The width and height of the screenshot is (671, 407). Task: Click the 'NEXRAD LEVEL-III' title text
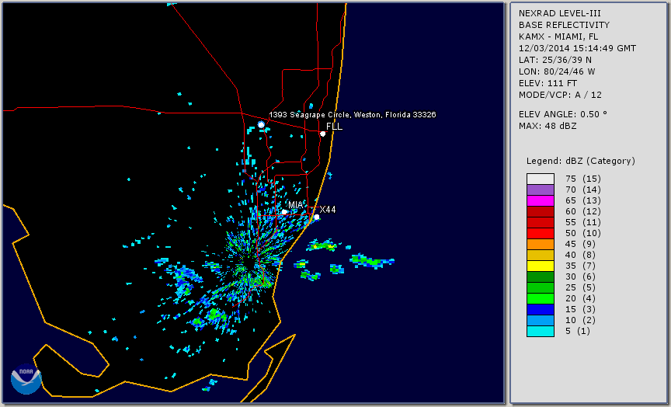[559, 13]
